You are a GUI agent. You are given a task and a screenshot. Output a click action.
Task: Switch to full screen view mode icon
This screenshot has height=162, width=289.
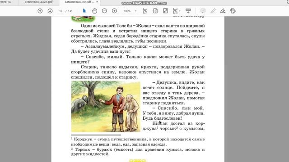(x=165, y=11)
